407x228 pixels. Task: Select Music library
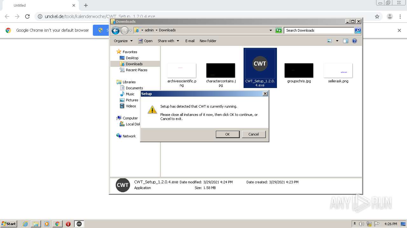click(x=130, y=94)
